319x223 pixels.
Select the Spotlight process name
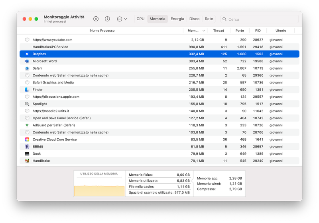tap(39, 104)
